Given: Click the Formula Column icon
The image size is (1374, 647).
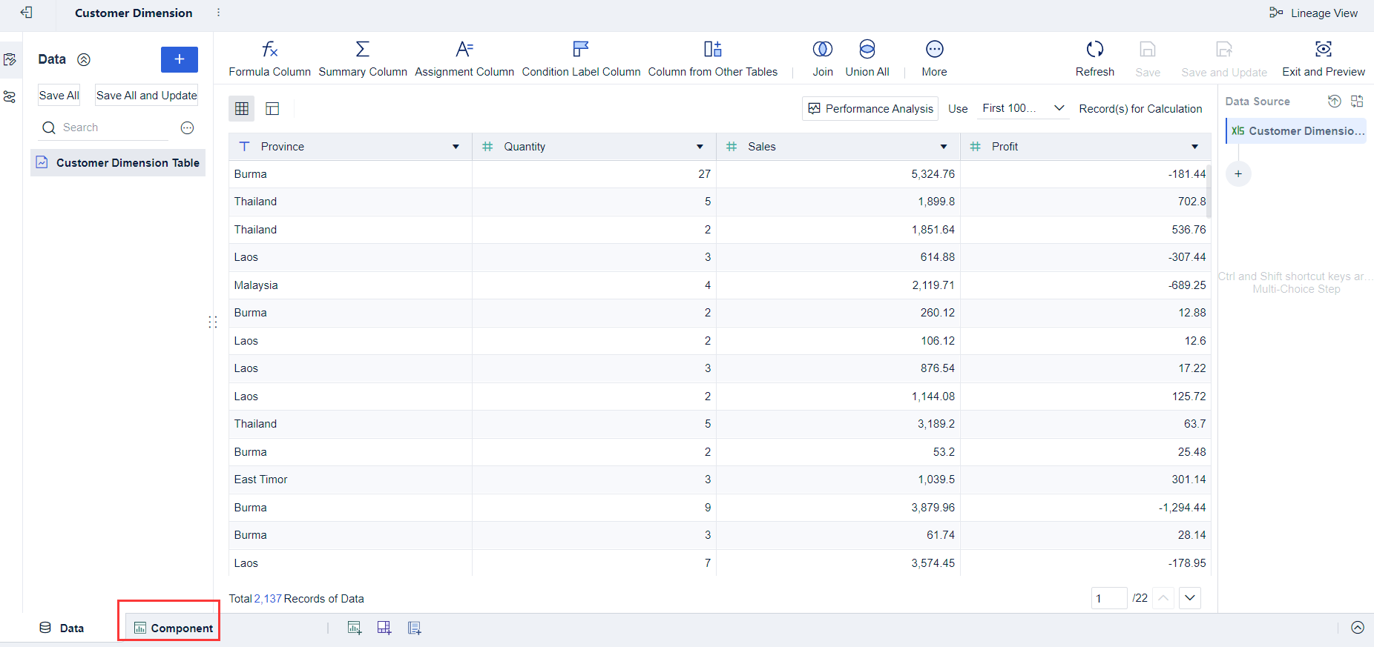Looking at the screenshot, I should pyautogui.click(x=269, y=50).
